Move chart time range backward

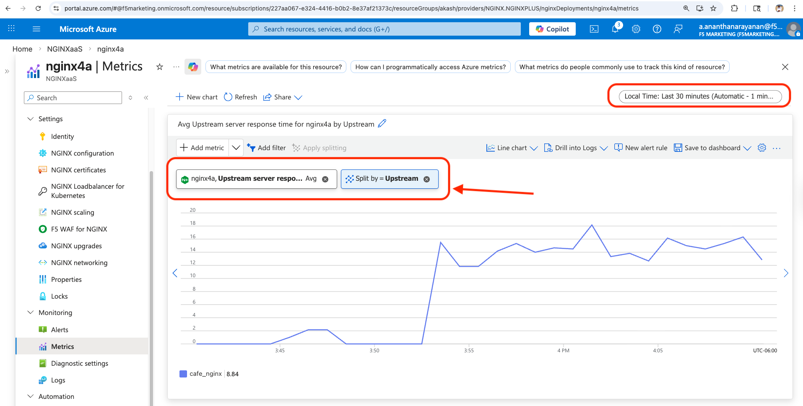[175, 273]
